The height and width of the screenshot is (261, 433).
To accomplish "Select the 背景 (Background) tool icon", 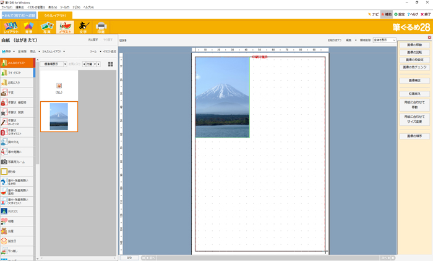I will (x=28, y=27).
